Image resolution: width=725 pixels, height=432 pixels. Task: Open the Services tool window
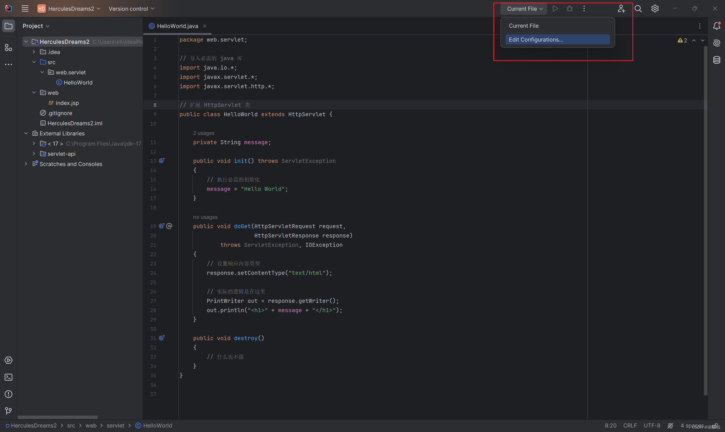click(8, 360)
